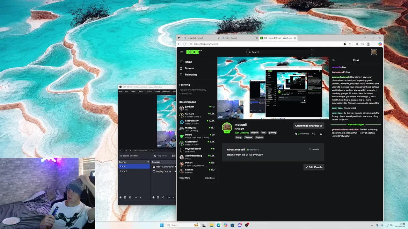Open the OBS Scene Collection menu
The height and width of the screenshot is (229, 408).
tap(162, 91)
